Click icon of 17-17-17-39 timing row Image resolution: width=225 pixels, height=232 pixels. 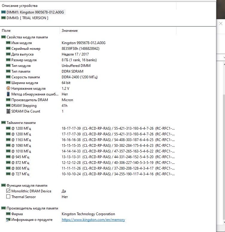tap(8, 134)
